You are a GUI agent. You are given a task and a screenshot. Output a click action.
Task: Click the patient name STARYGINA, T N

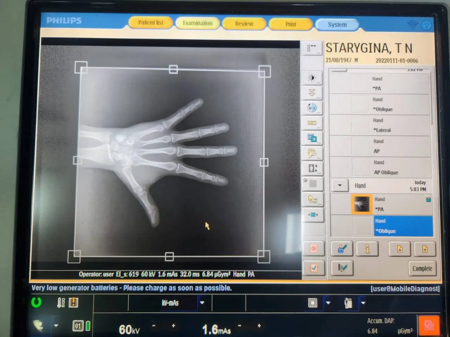click(369, 48)
